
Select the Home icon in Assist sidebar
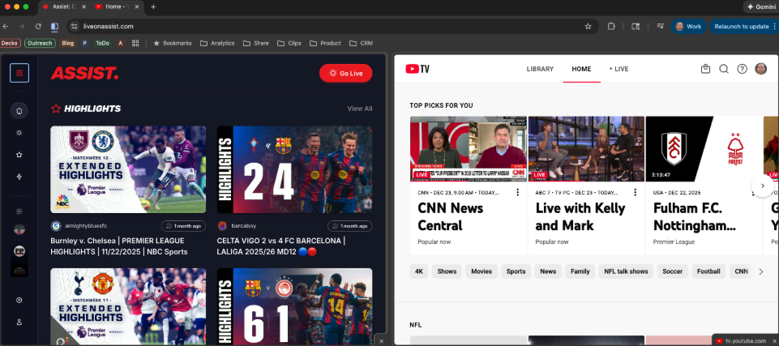pos(19,111)
